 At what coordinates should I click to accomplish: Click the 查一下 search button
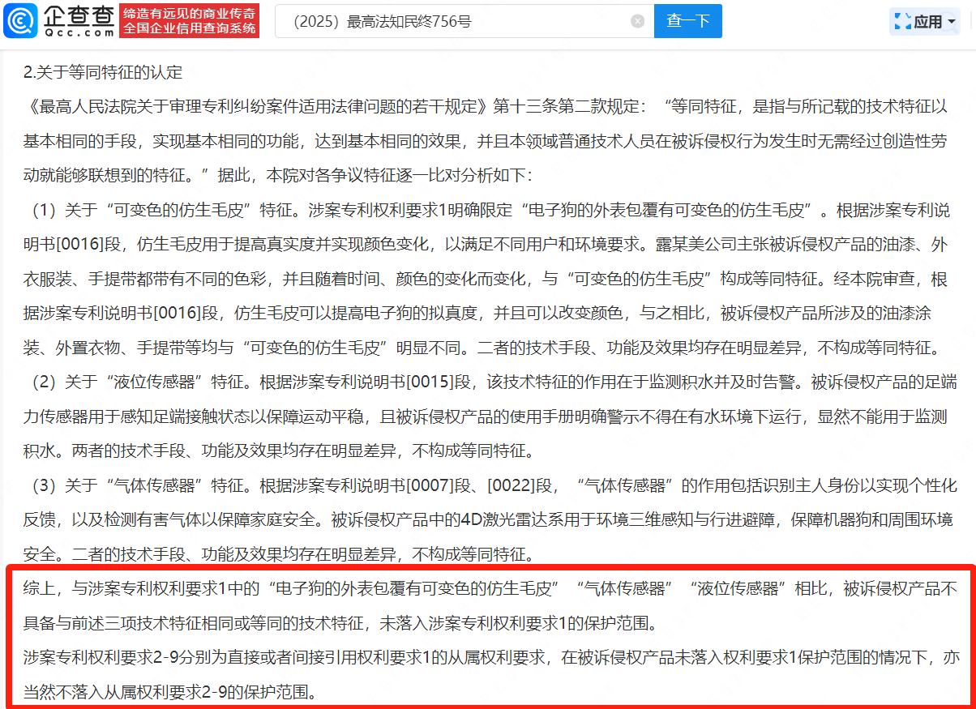pyautogui.click(x=688, y=21)
